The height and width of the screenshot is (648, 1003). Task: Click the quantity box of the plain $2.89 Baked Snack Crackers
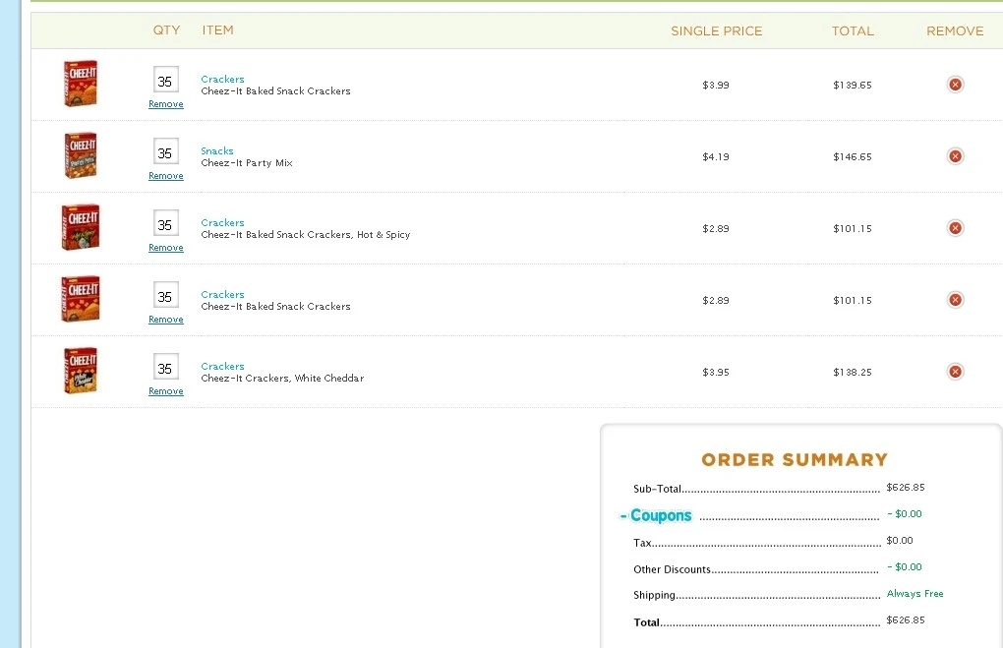pos(166,295)
